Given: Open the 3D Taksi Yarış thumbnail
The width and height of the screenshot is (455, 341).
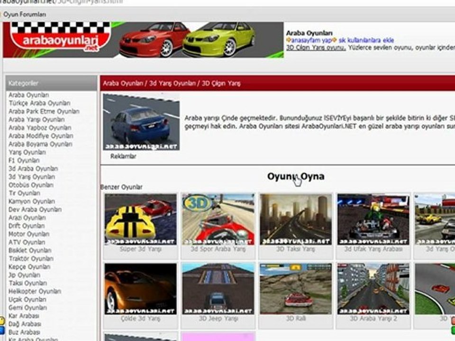Looking at the screenshot, I should (x=296, y=219).
